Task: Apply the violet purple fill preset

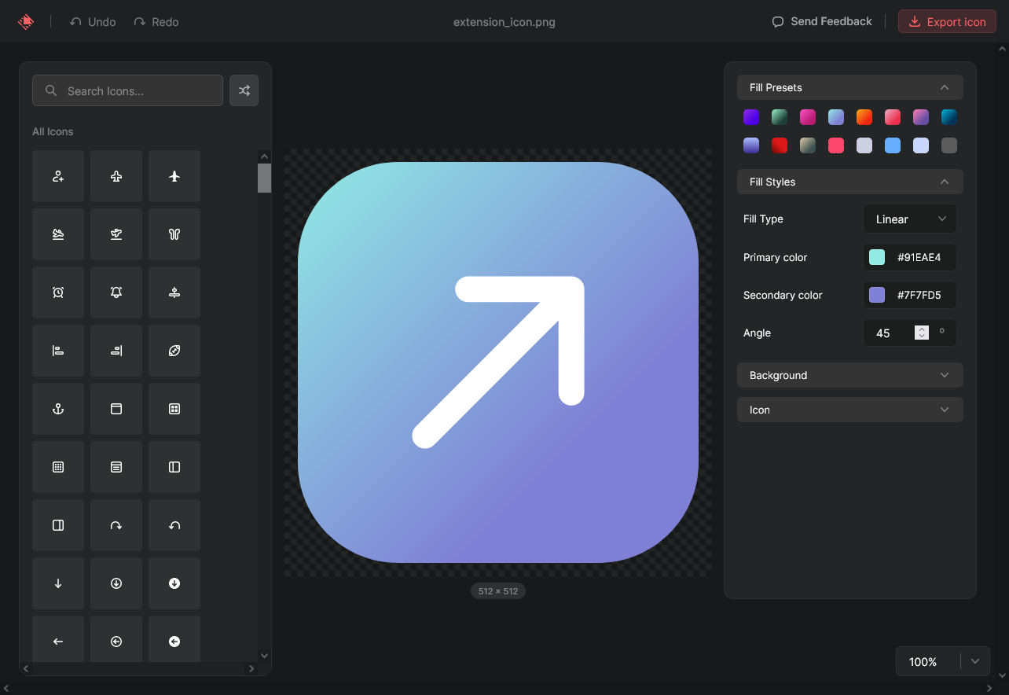Action: pos(751,117)
